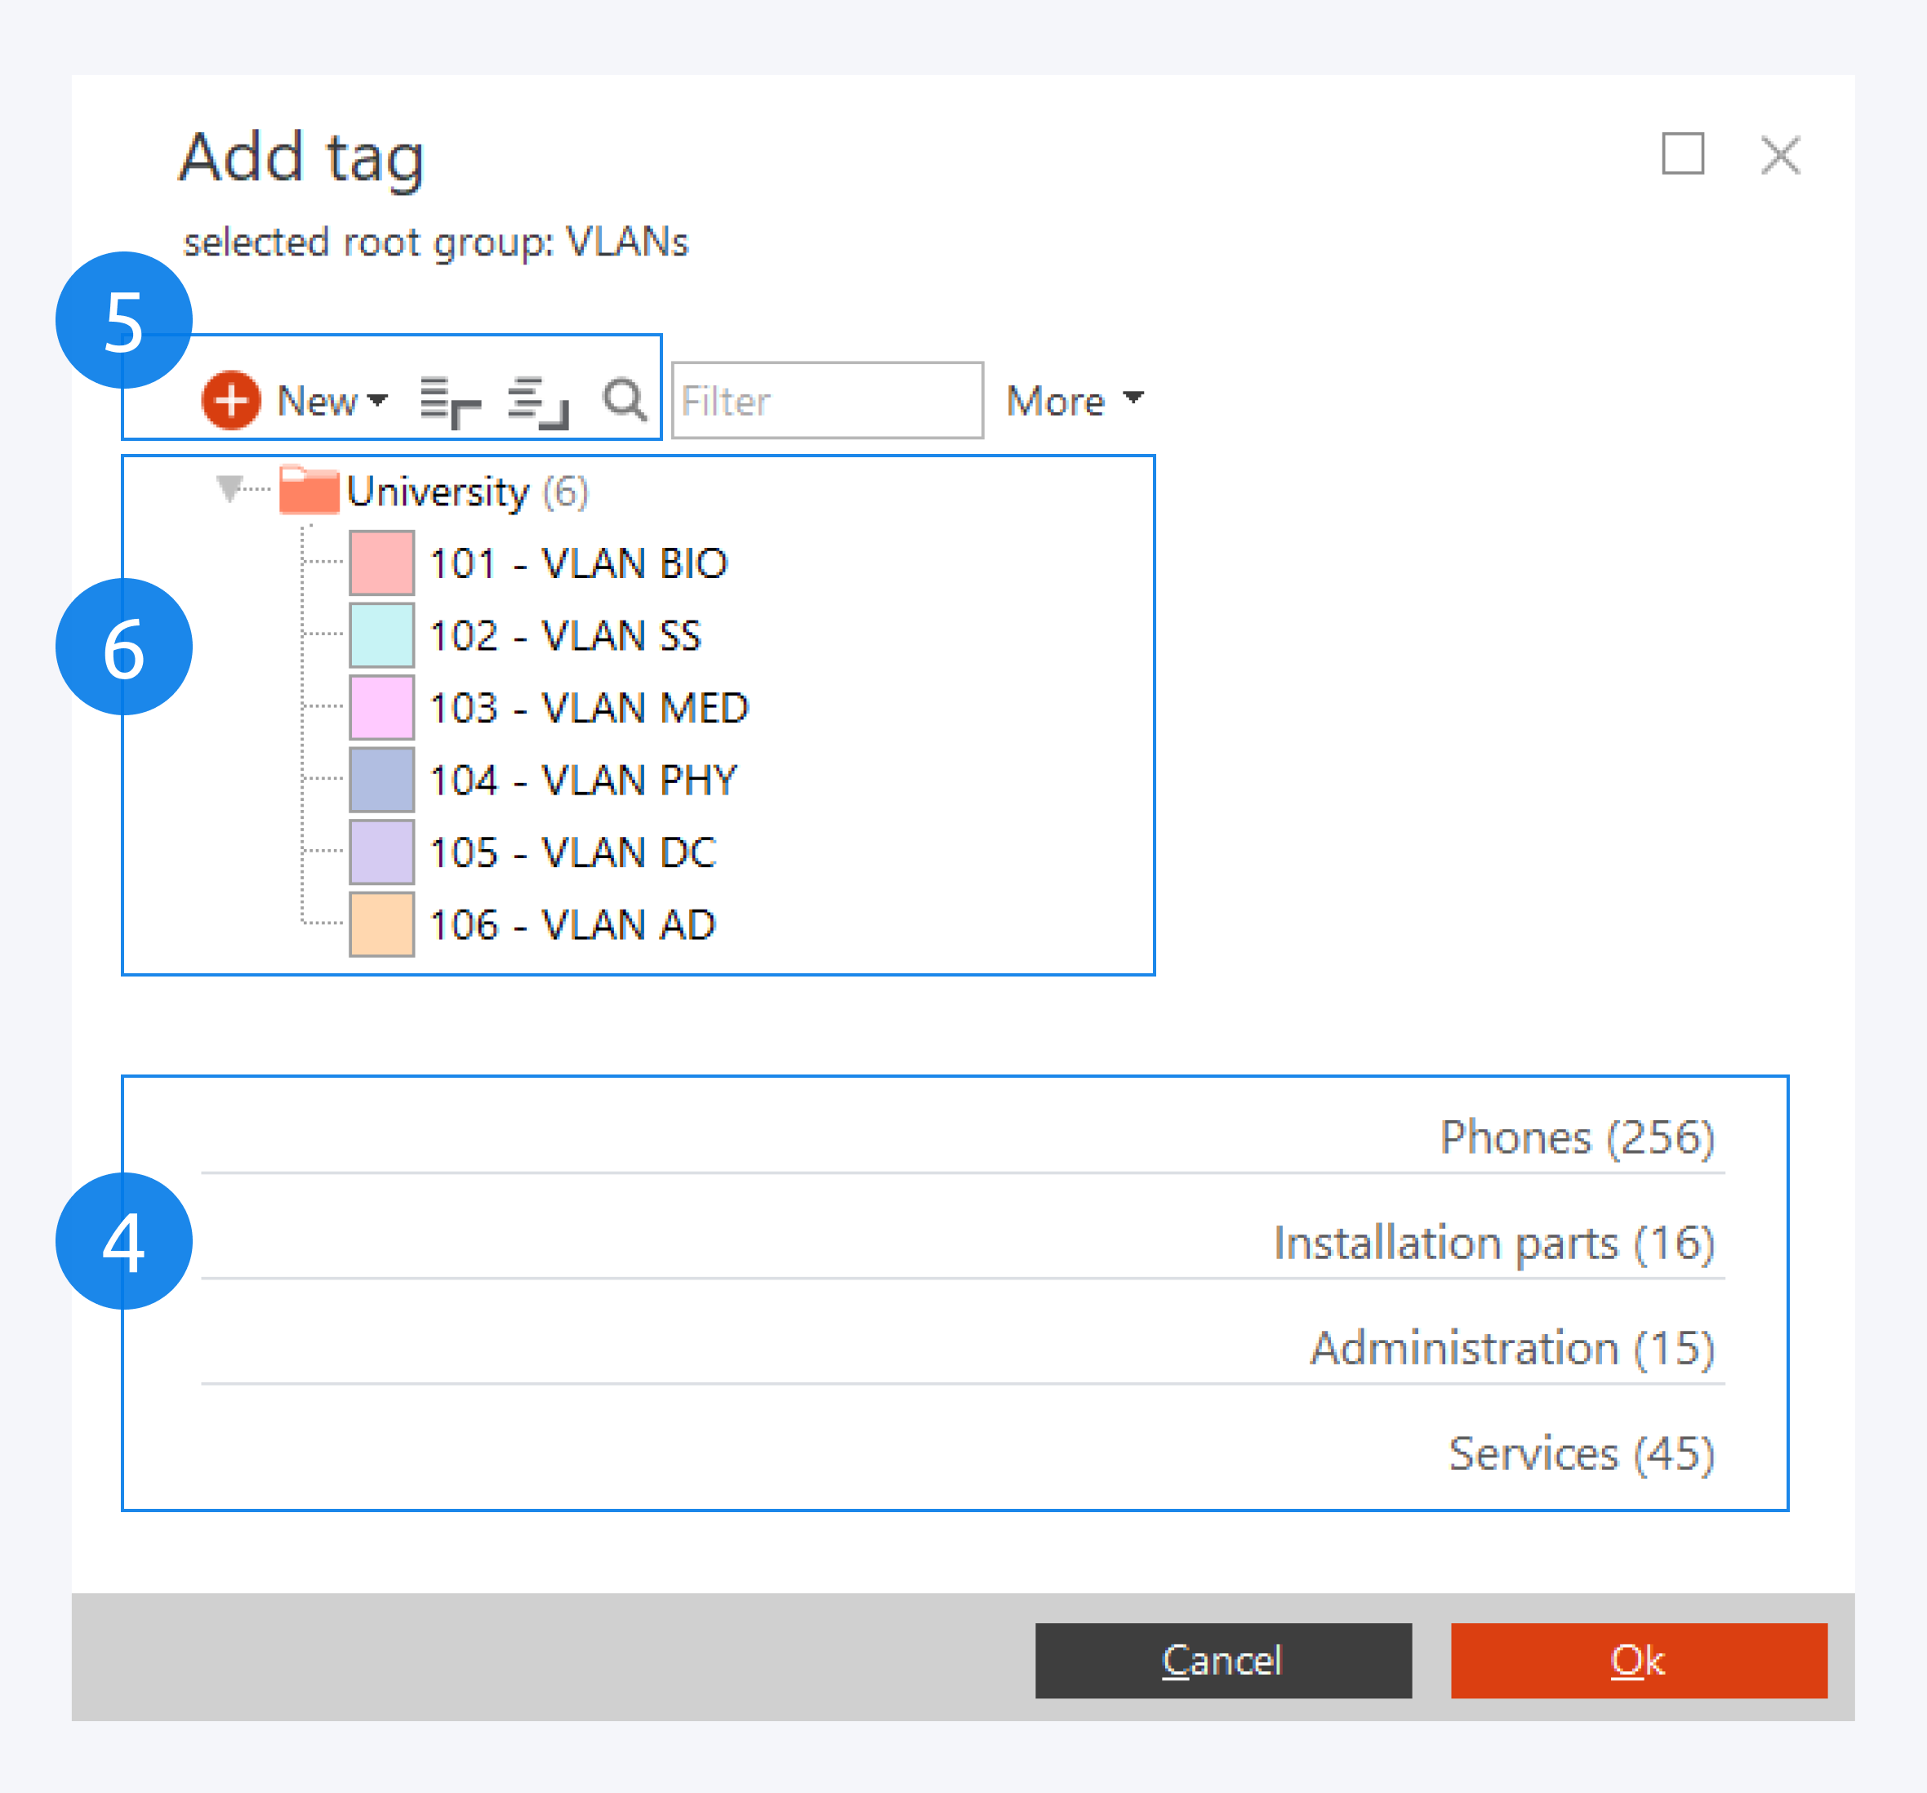Open the Services (45) group
This screenshot has height=1793, width=1927.
coord(1581,1453)
